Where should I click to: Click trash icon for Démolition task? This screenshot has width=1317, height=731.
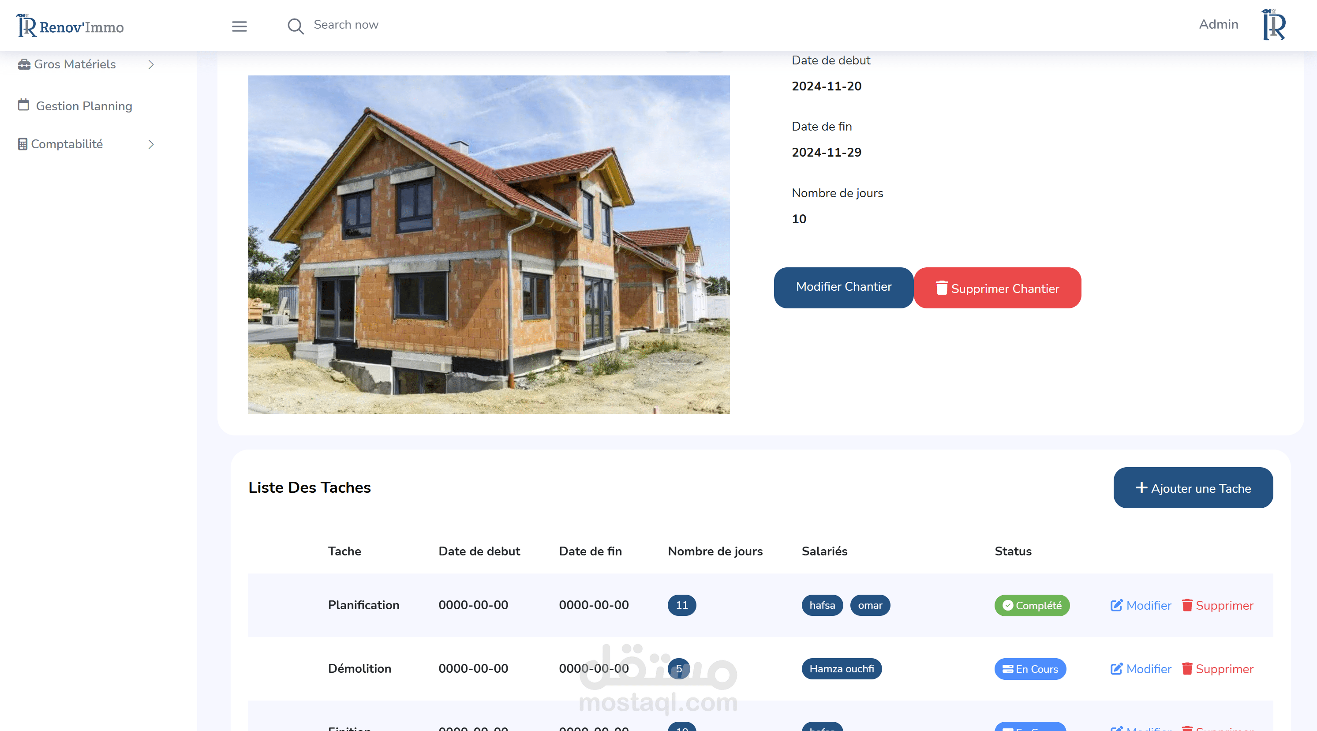[x=1186, y=669]
